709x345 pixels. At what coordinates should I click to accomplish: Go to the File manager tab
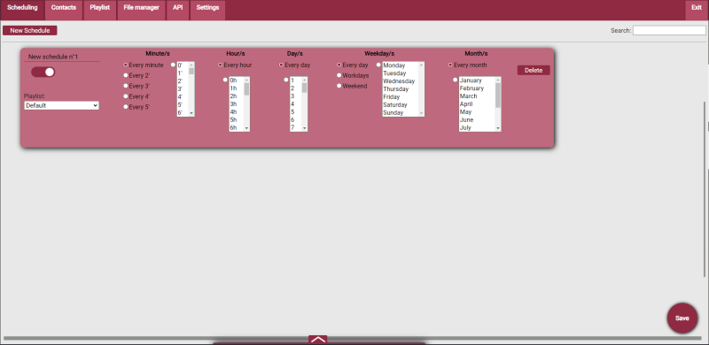pos(142,10)
